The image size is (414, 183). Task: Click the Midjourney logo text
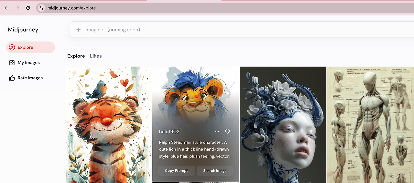(x=23, y=30)
